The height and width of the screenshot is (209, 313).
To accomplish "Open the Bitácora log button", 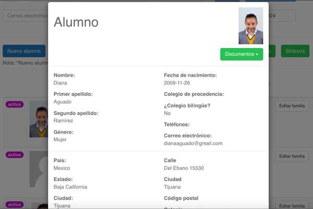I will [x=295, y=51].
